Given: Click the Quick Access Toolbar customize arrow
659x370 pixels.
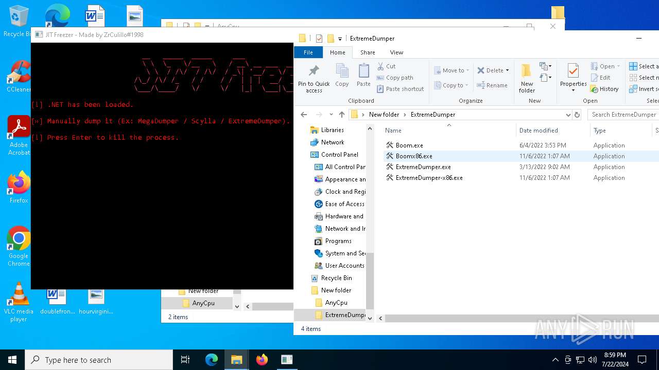Looking at the screenshot, I should tap(340, 39).
